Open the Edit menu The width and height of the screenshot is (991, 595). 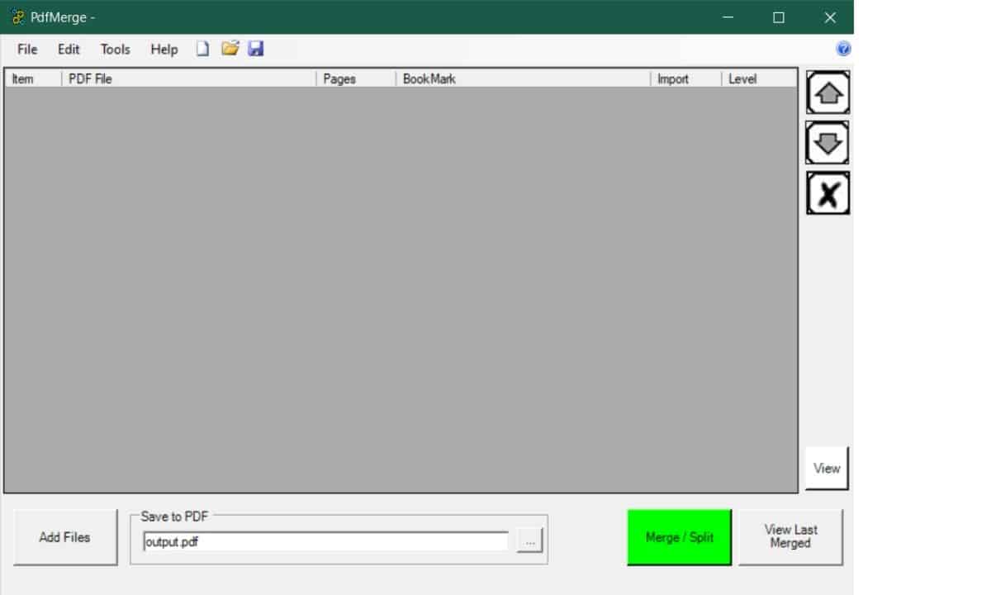pos(69,50)
